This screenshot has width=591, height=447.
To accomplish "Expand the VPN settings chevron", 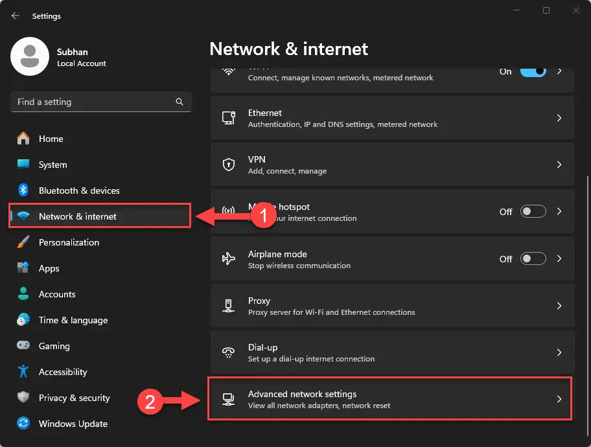I will 559,165.
